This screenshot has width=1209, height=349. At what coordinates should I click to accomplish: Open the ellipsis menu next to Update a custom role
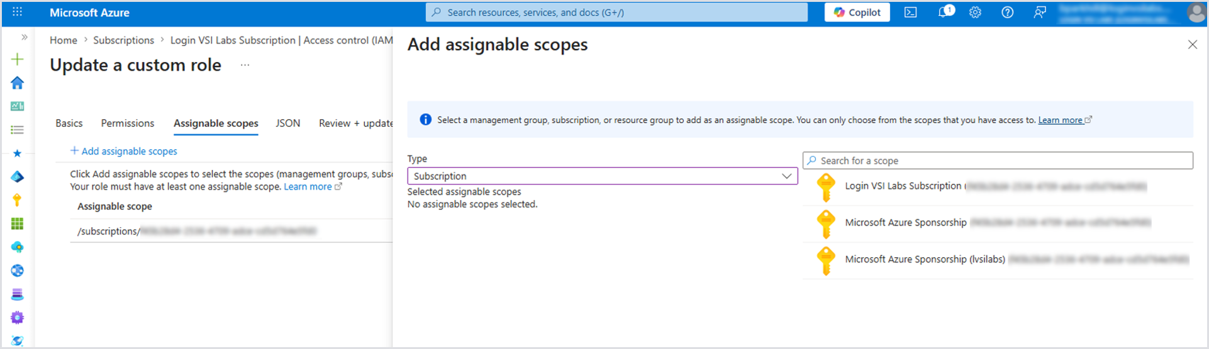pyautogui.click(x=245, y=65)
